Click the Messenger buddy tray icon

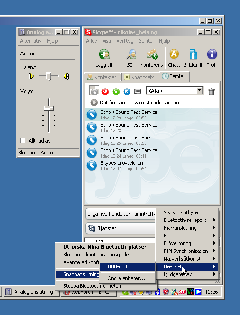tap(174, 292)
